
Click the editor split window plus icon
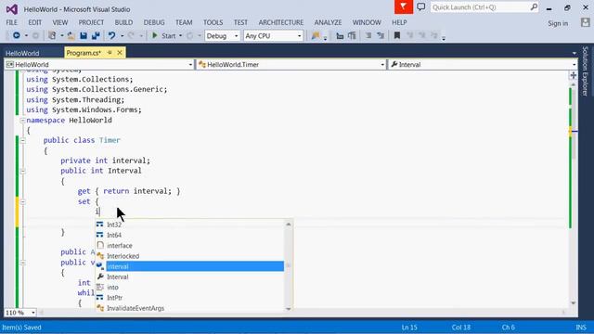click(x=574, y=75)
